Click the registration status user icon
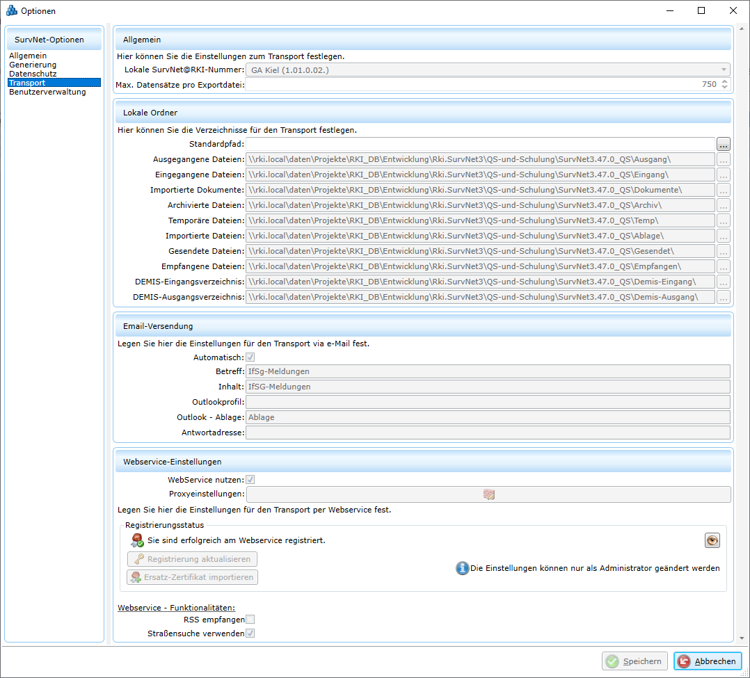750x678 pixels. [136, 540]
